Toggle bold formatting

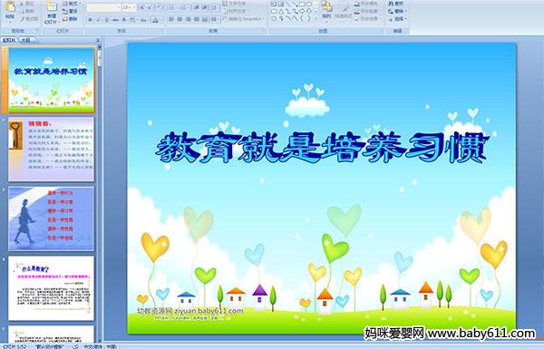tap(90, 20)
